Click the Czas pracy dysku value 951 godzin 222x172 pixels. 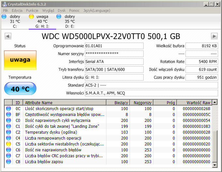point(202,77)
